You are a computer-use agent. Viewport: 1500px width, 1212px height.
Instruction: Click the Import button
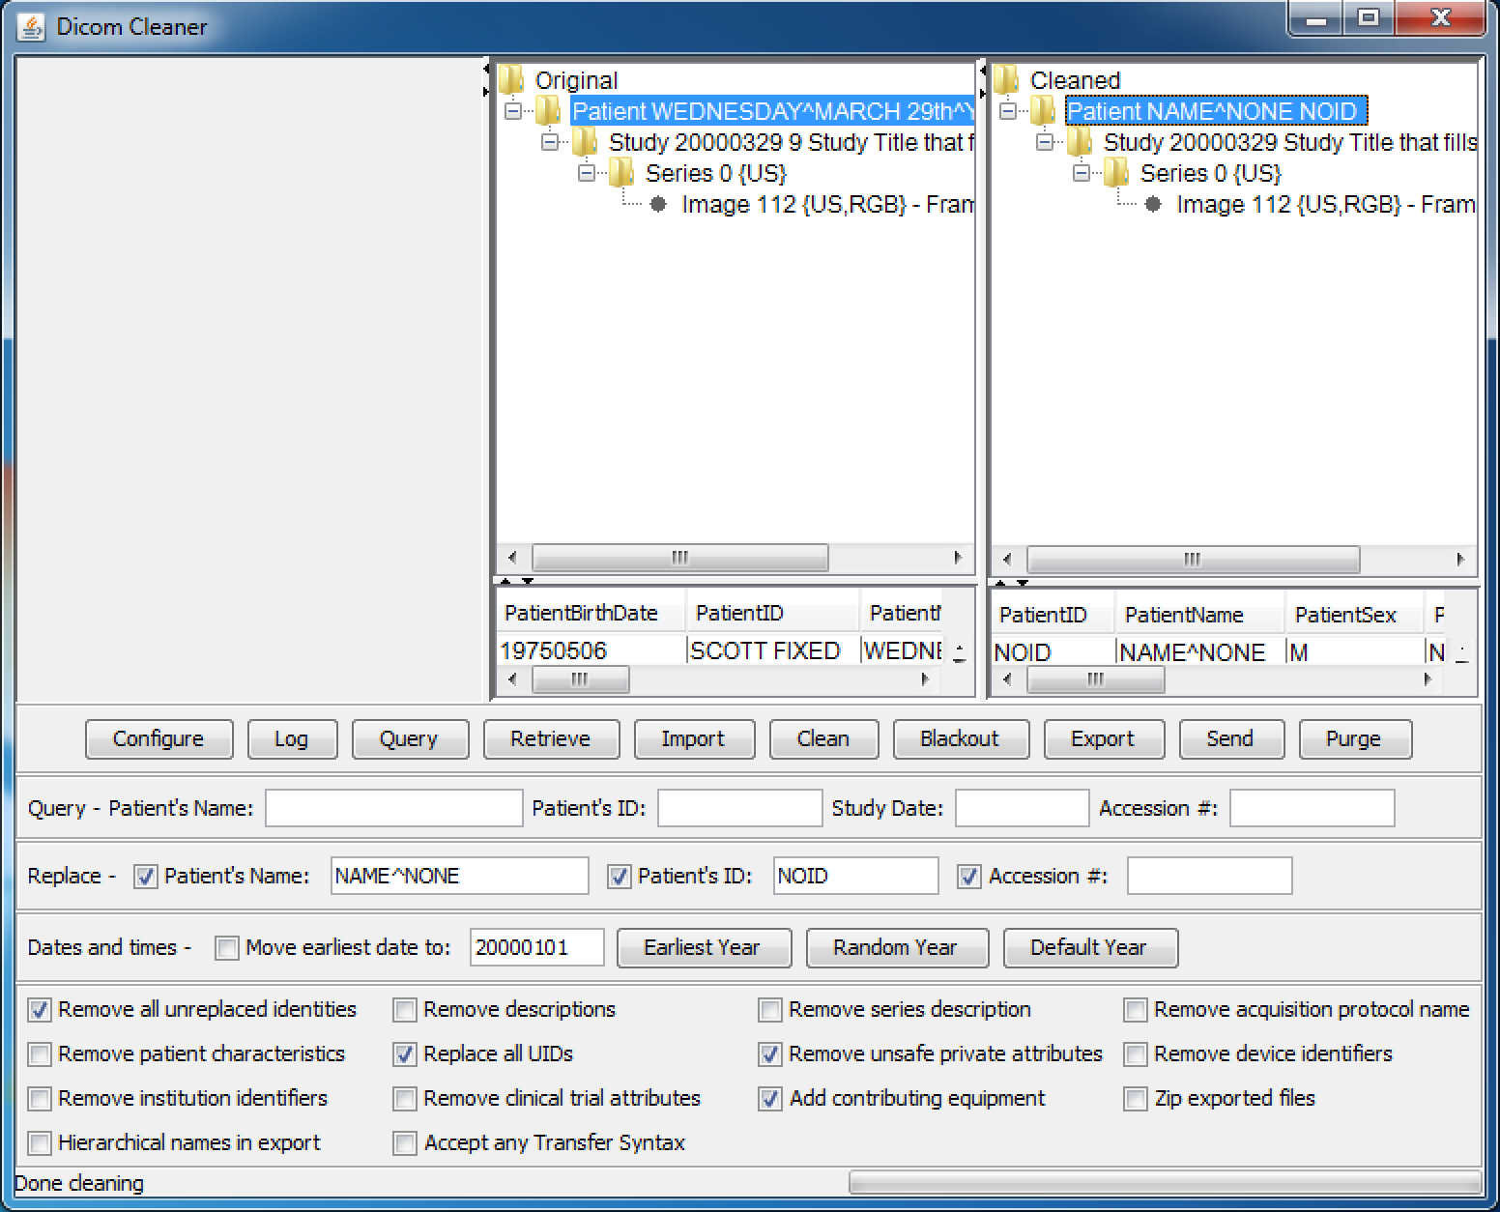[x=693, y=739]
